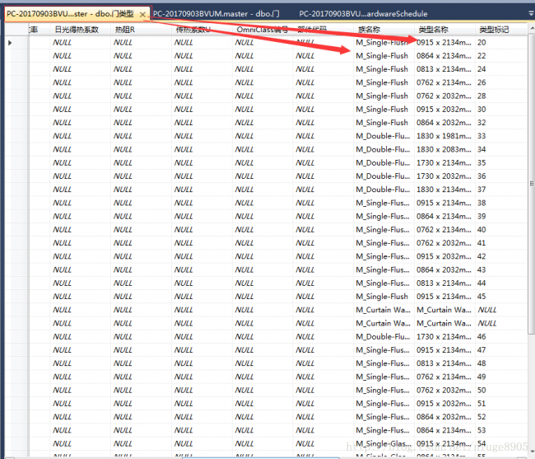Select the 部件代码 column header
This screenshot has height=459, width=535.
point(313,30)
